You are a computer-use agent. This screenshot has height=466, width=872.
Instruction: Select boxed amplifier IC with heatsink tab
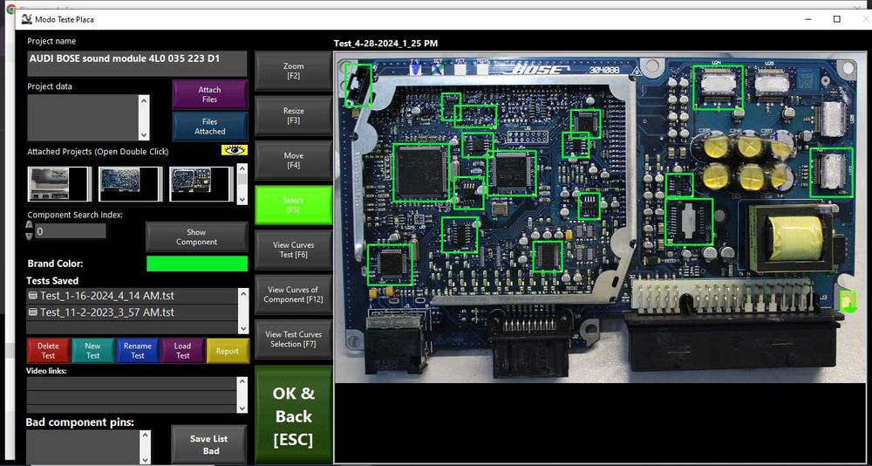pos(689,222)
